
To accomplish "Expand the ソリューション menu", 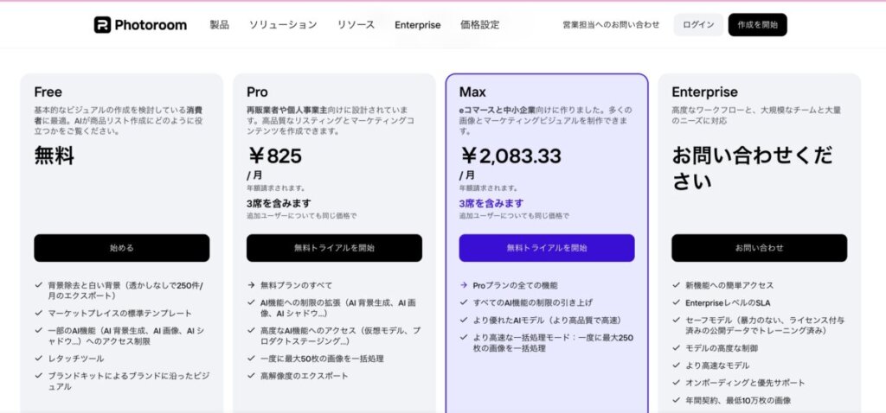I will click(283, 25).
